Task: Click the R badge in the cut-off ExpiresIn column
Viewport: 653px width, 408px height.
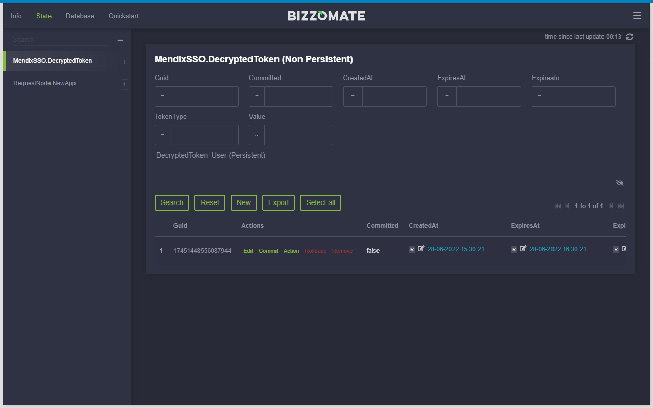Action: tap(616, 250)
